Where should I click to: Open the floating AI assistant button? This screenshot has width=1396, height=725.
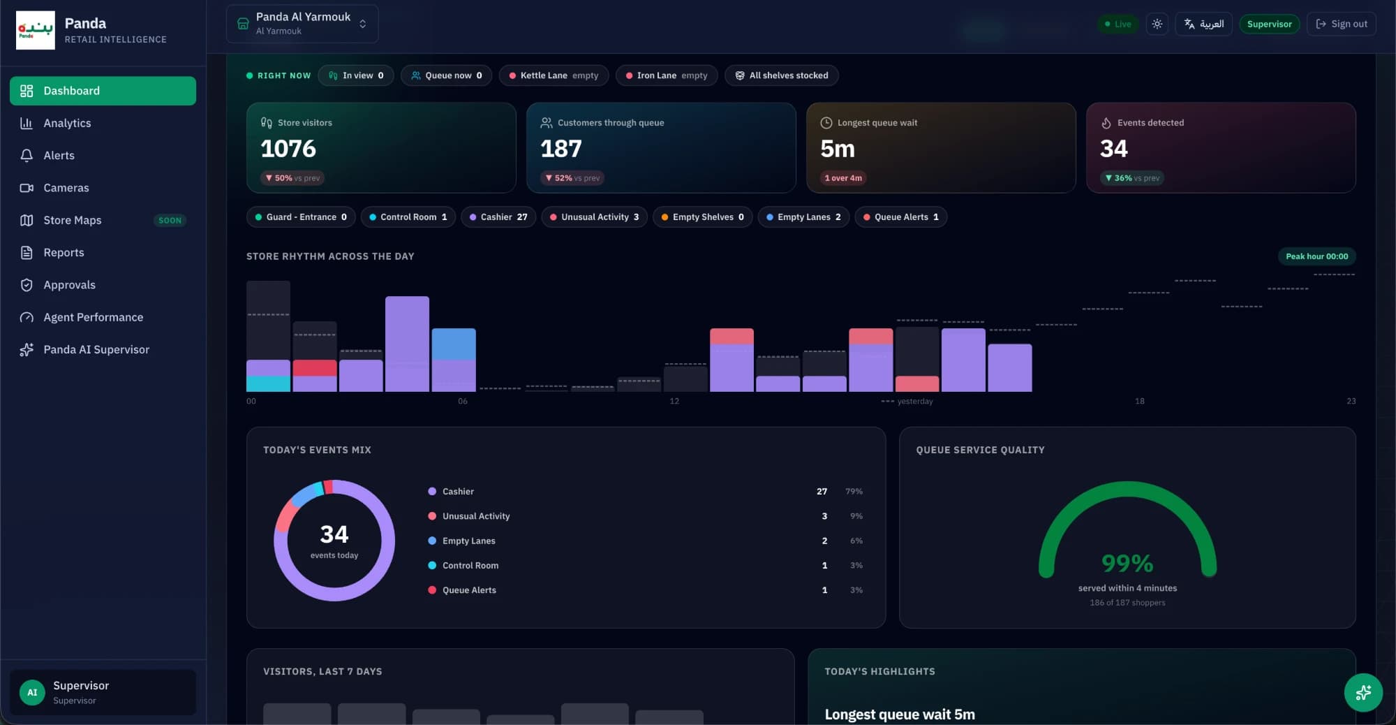pyautogui.click(x=1363, y=692)
